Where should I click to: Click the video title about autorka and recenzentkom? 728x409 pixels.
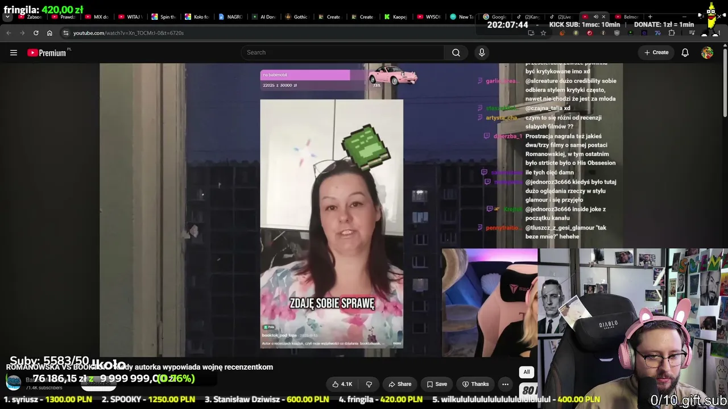(139, 367)
